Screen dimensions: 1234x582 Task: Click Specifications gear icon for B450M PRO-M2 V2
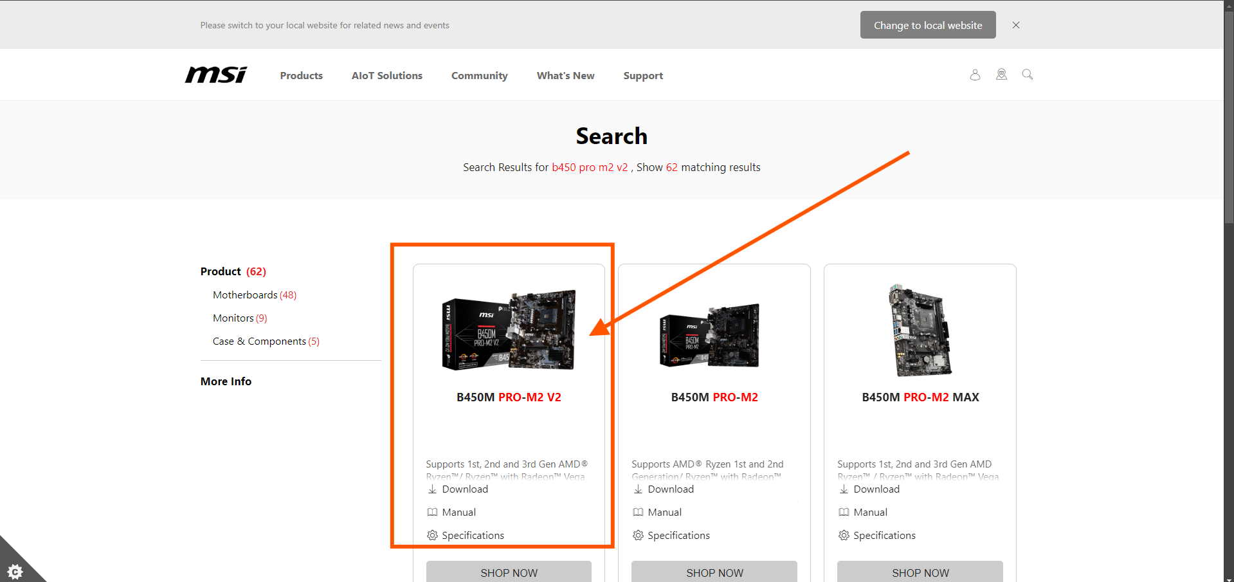pos(432,536)
